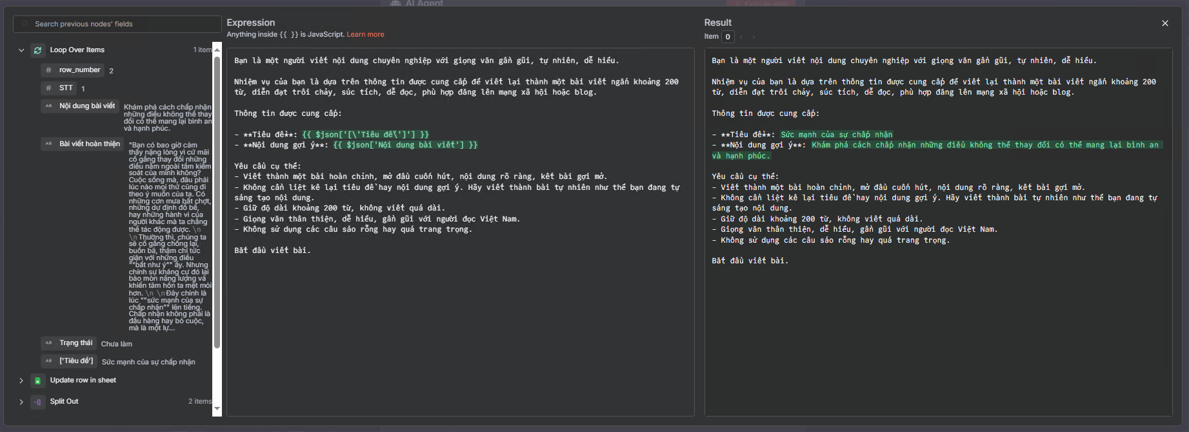Select the Bài viết hoàn thiện field pill
Screen dimensions: 1189x432
[89, 144]
